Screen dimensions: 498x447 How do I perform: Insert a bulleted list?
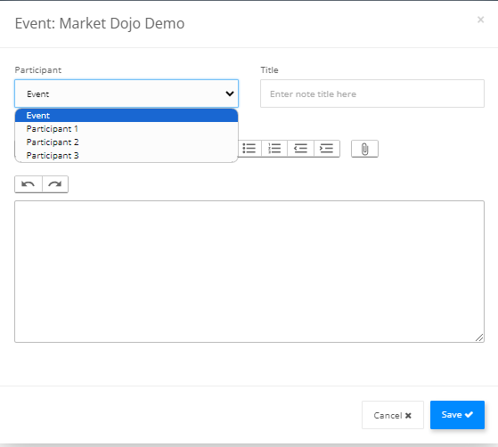pyautogui.click(x=249, y=149)
